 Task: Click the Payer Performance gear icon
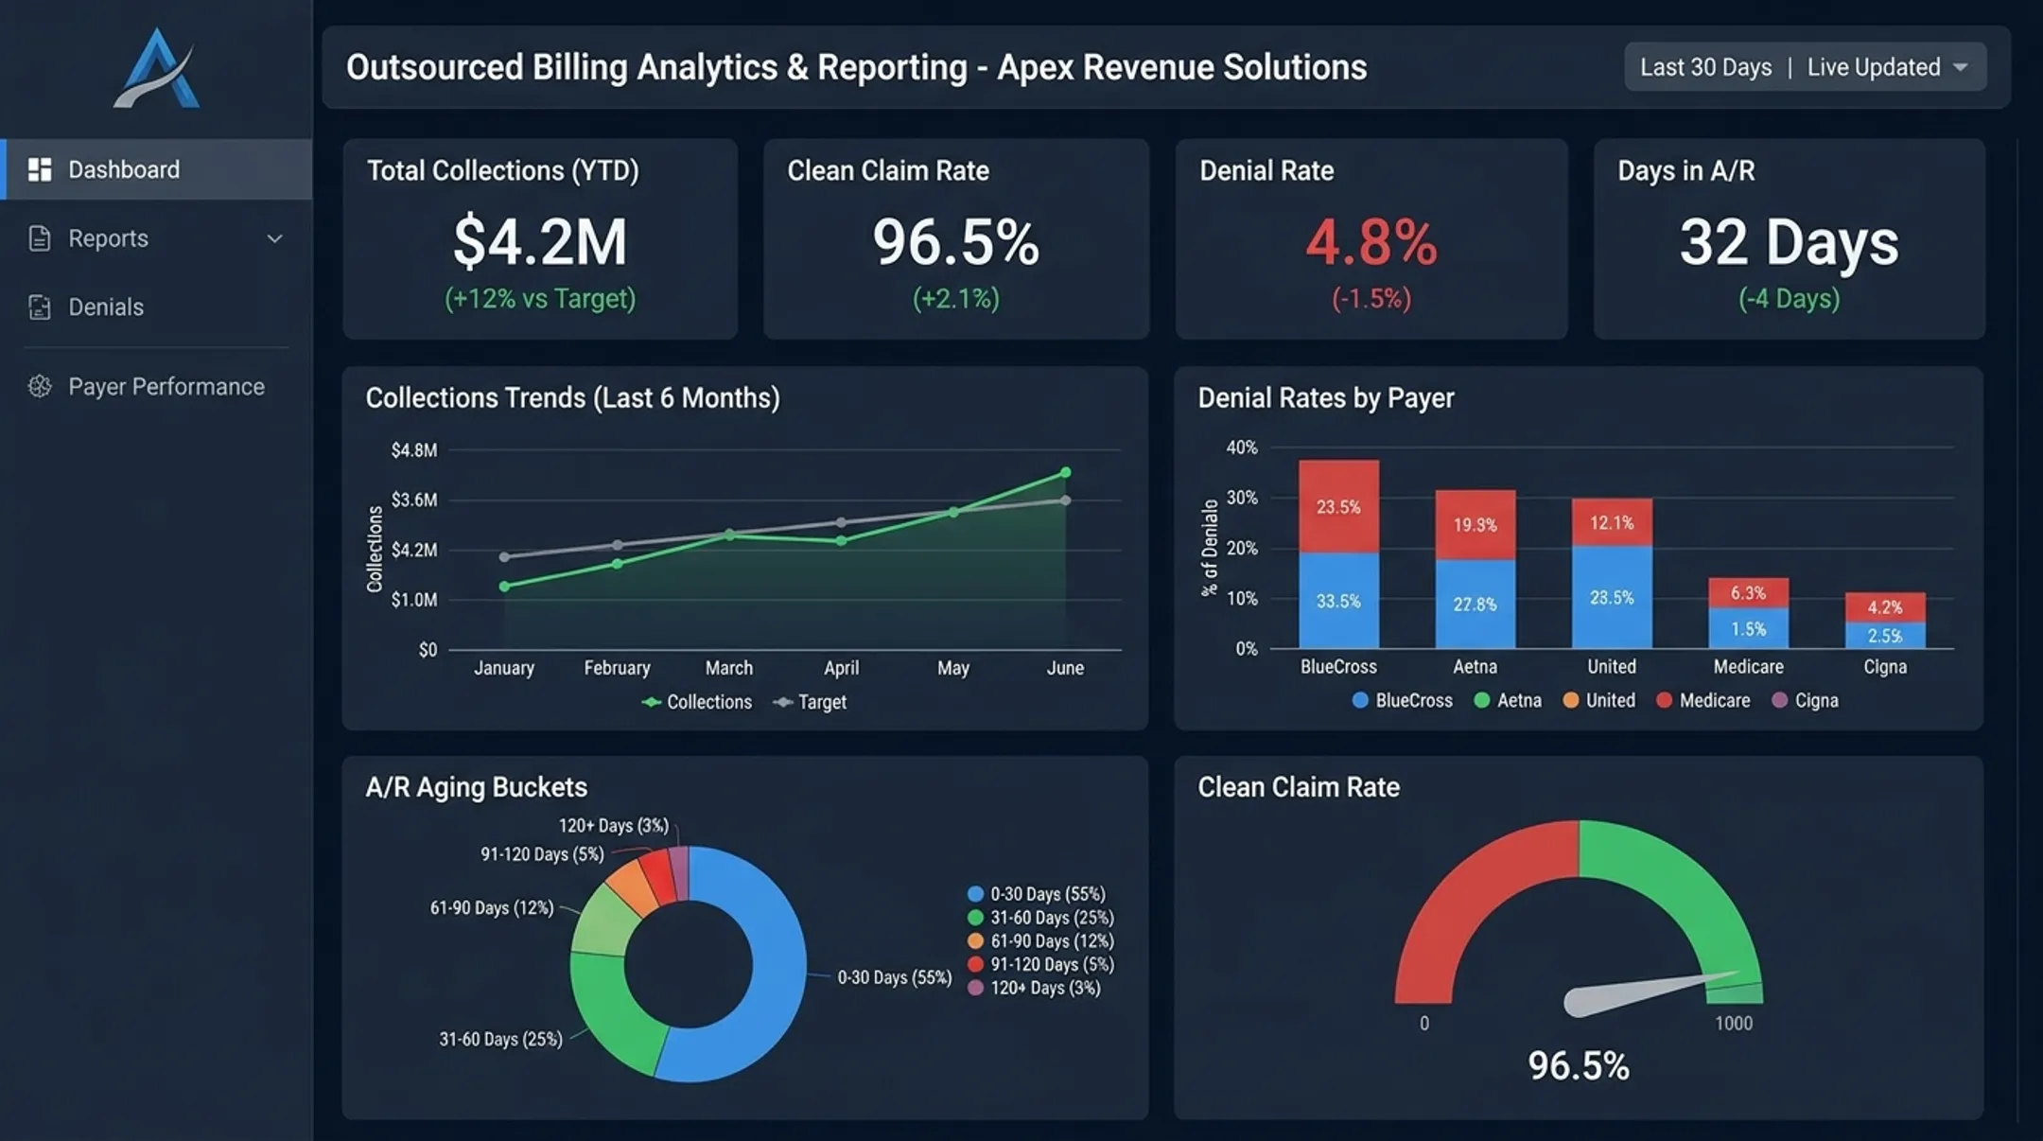coord(40,386)
